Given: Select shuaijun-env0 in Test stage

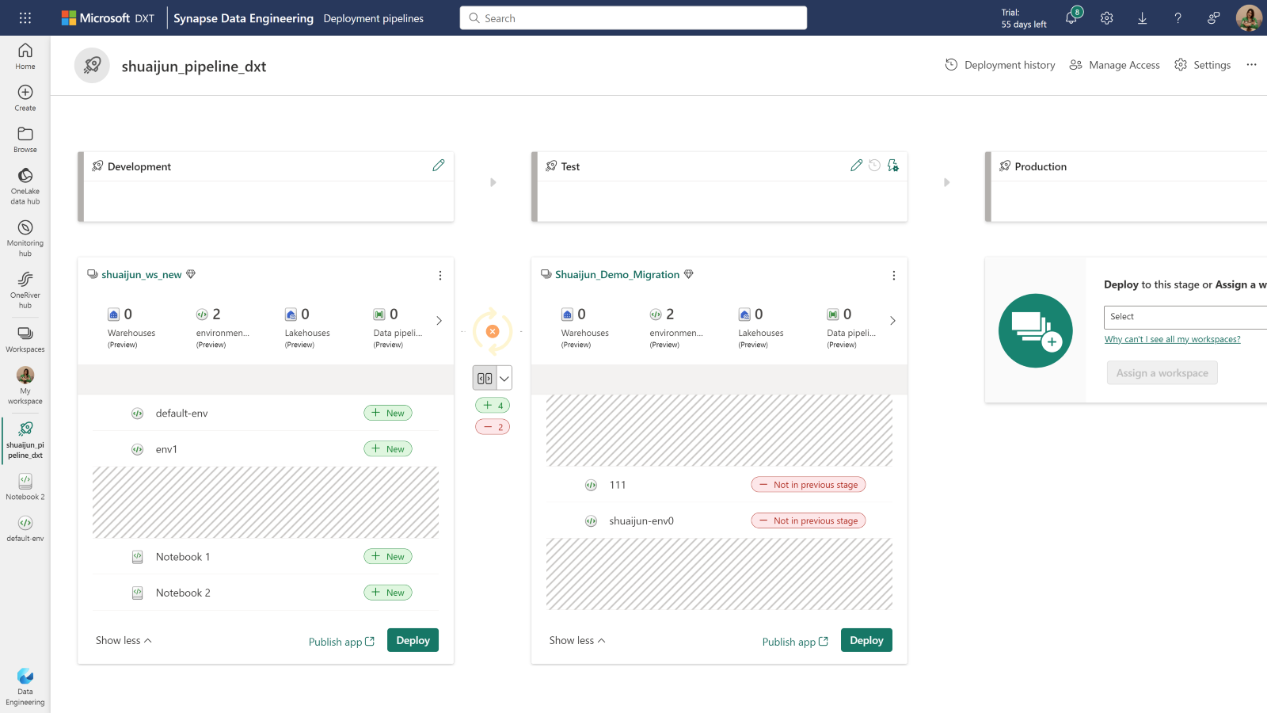Looking at the screenshot, I should 719,520.
